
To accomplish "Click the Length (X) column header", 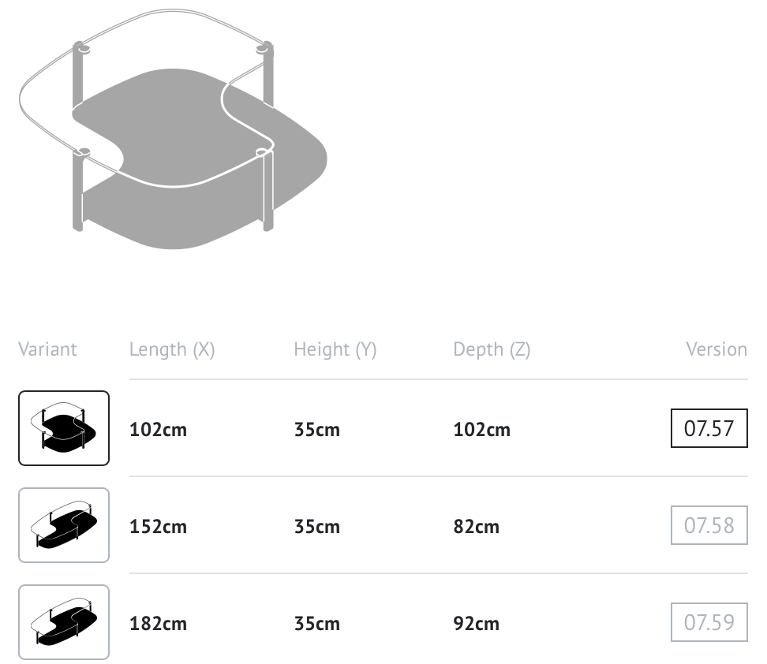I will pyautogui.click(x=172, y=349).
